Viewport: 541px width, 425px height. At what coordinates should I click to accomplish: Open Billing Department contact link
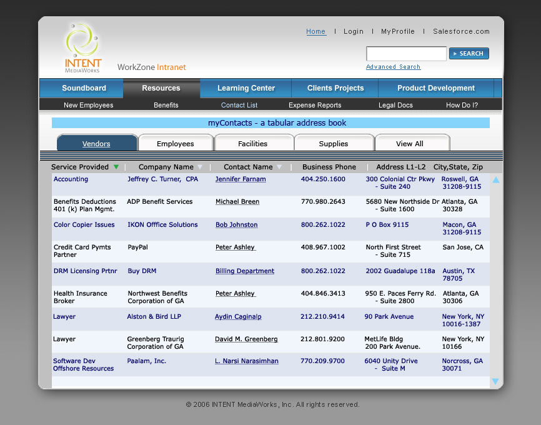[x=245, y=271]
